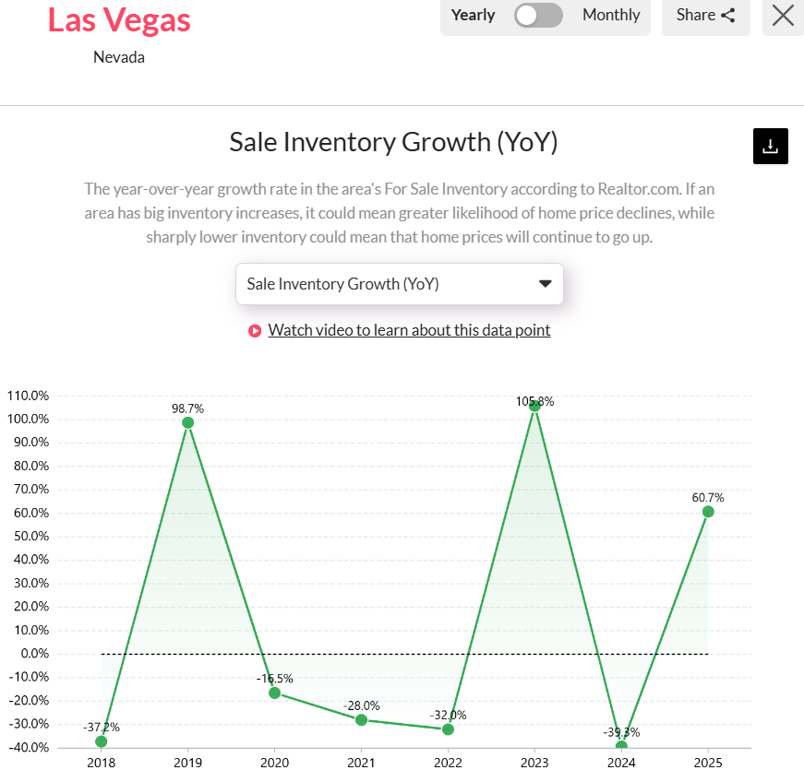Select the Monthly view label
This screenshot has width=804, height=770.
tap(611, 15)
